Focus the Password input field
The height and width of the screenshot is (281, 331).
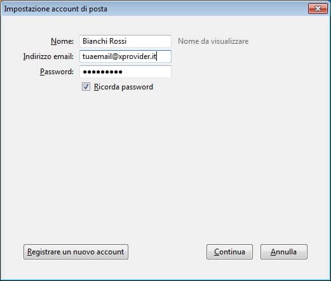125,72
